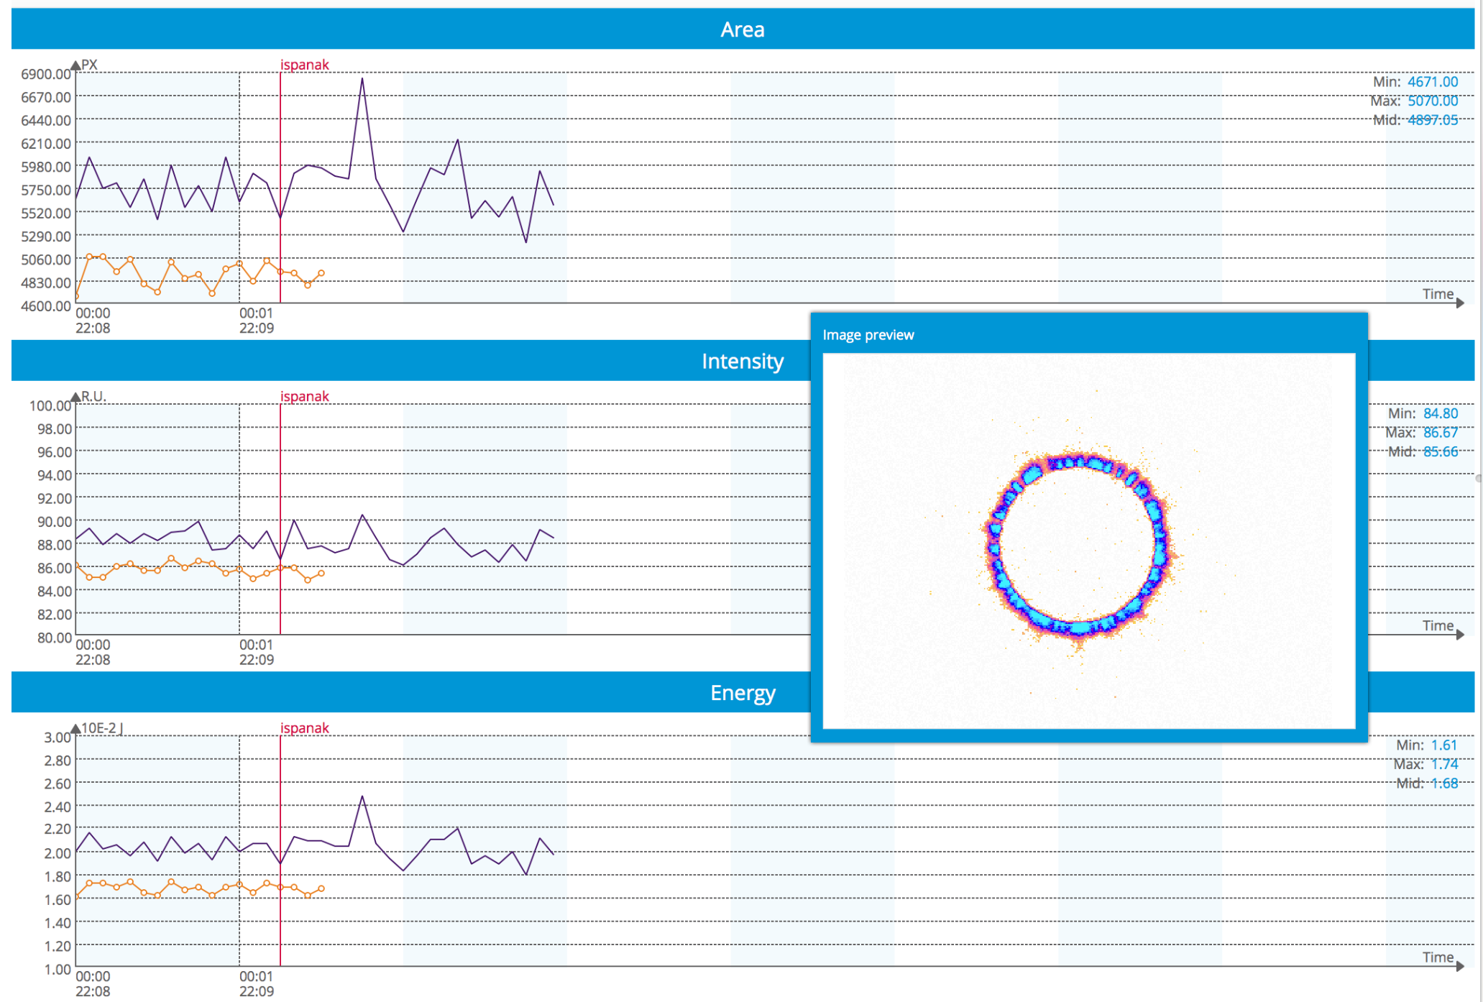
Task: Click the last orange data point in Area chart
Action: tap(321, 273)
